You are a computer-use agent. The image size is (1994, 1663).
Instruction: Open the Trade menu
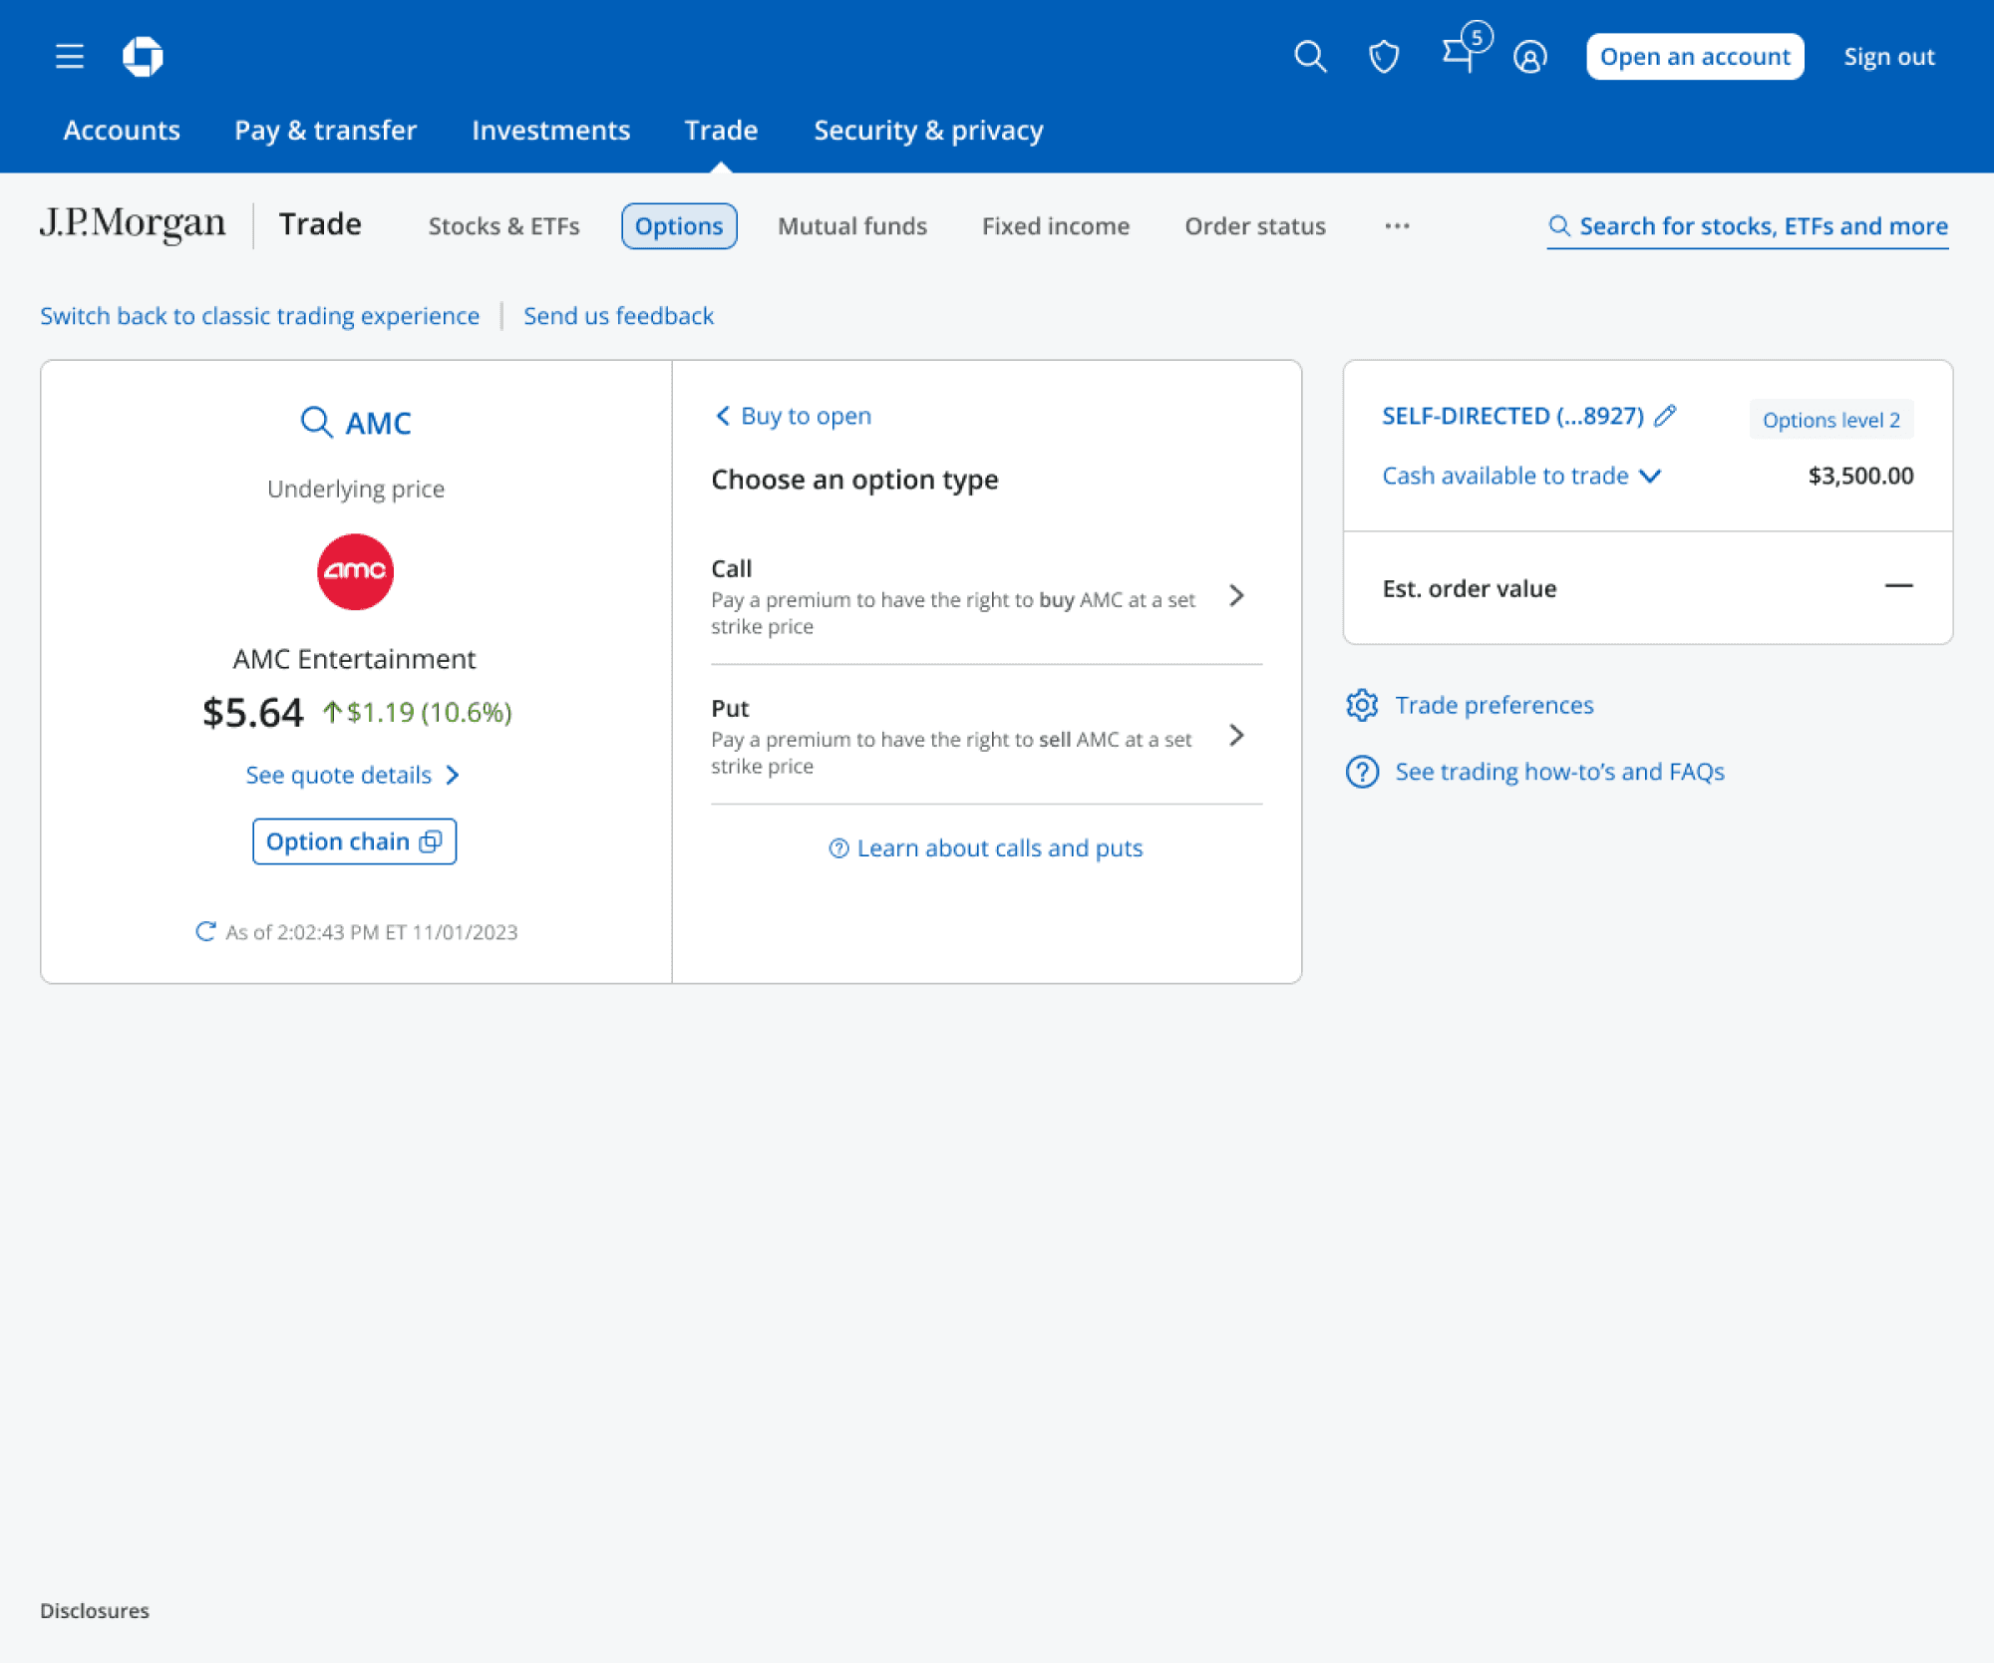721,130
